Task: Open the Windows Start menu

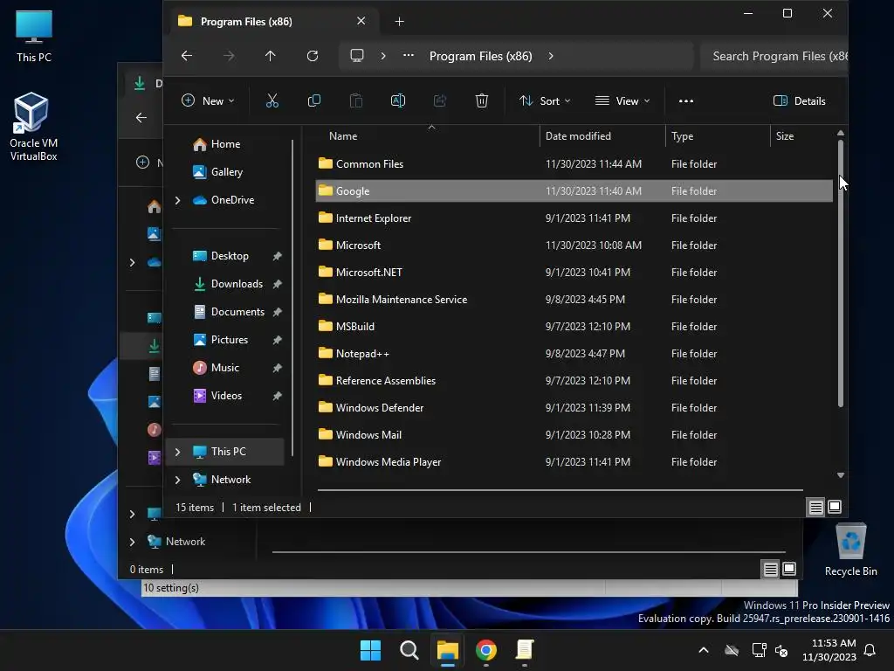Action: pyautogui.click(x=370, y=650)
